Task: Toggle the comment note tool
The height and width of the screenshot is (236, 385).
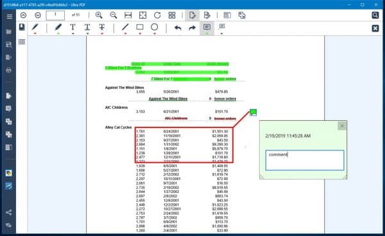Action: pos(207,27)
